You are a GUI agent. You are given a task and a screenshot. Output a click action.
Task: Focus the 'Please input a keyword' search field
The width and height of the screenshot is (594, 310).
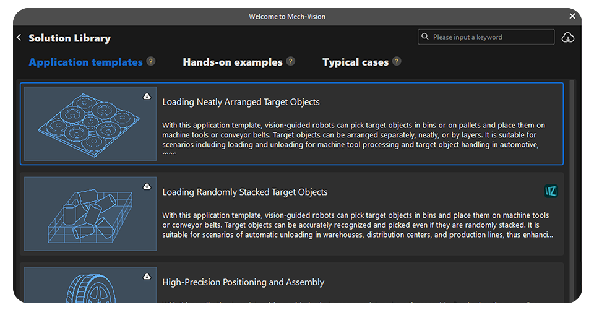[489, 37]
